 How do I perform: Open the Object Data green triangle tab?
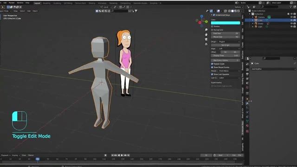(247, 121)
